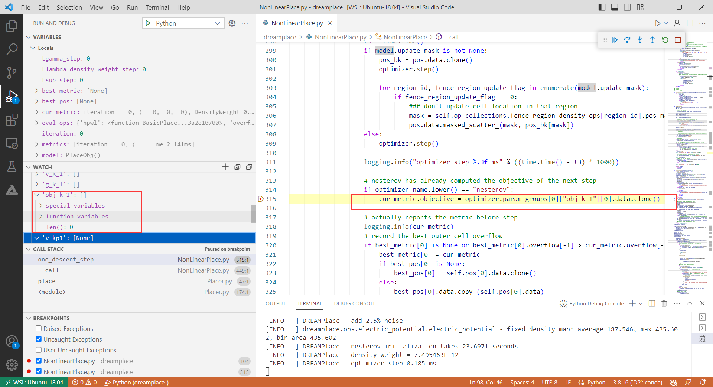Click the WSL: Ubuntu-18.04 remote indicator
713x387 pixels.
point(34,382)
